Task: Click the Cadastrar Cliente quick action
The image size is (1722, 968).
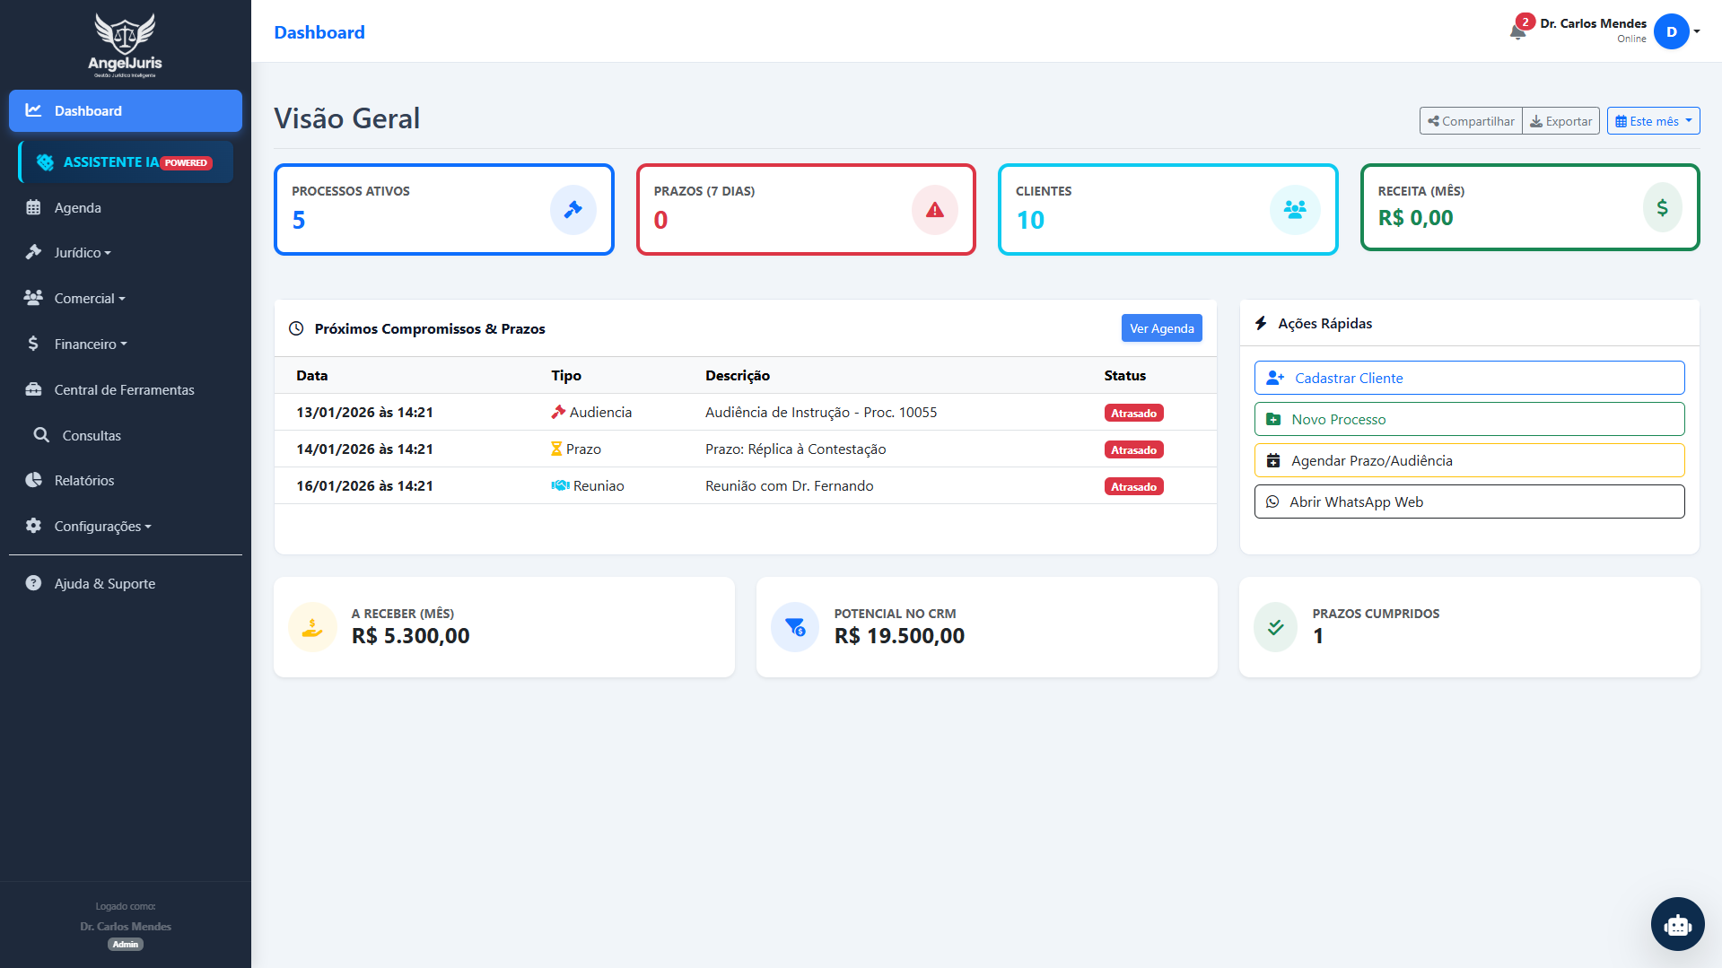Action: pyautogui.click(x=1469, y=378)
